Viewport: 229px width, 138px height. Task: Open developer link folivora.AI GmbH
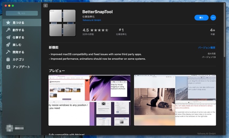pyautogui.click(x=92, y=20)
